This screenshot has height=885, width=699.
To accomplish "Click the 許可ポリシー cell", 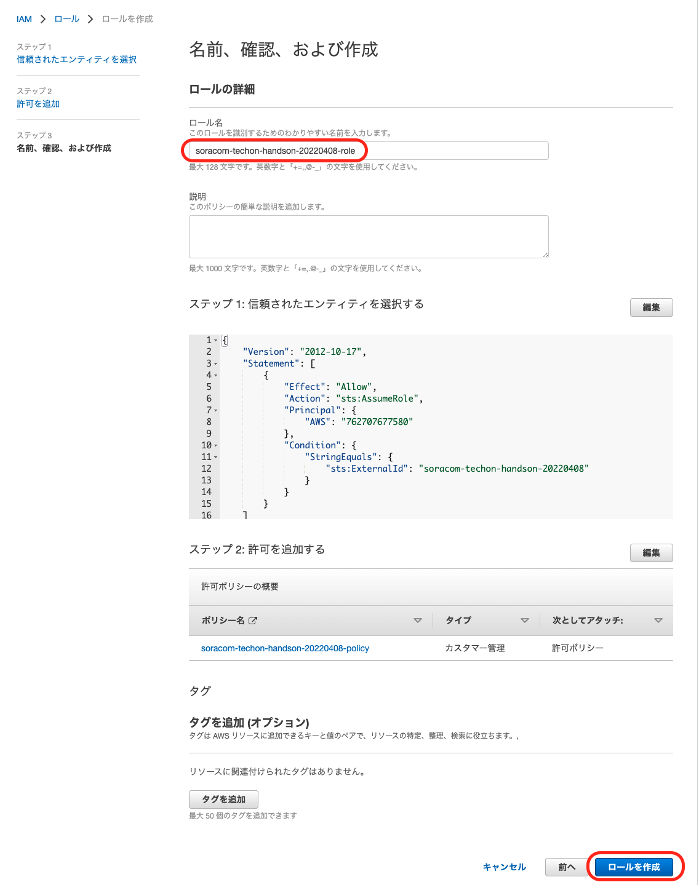I will (x=578, y=648).
